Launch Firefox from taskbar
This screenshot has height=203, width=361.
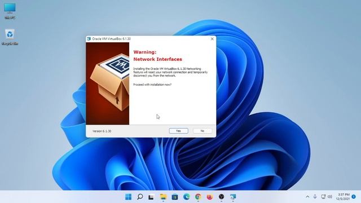point(209,197)
